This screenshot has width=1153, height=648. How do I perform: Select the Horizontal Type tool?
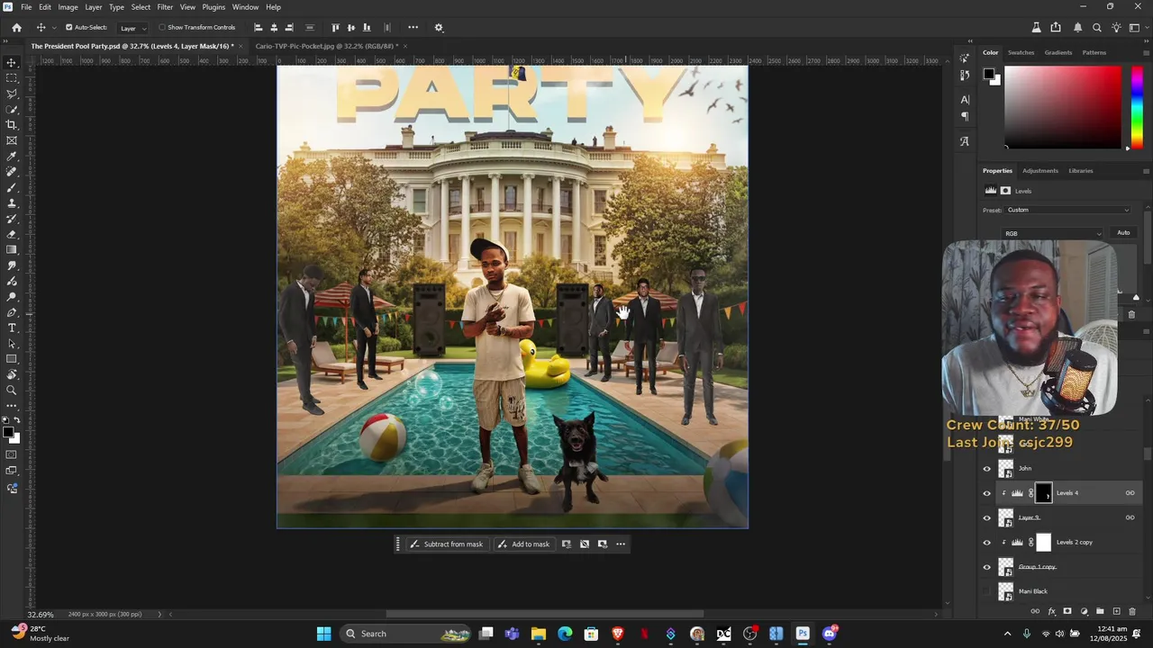click(x=12, y=328)
